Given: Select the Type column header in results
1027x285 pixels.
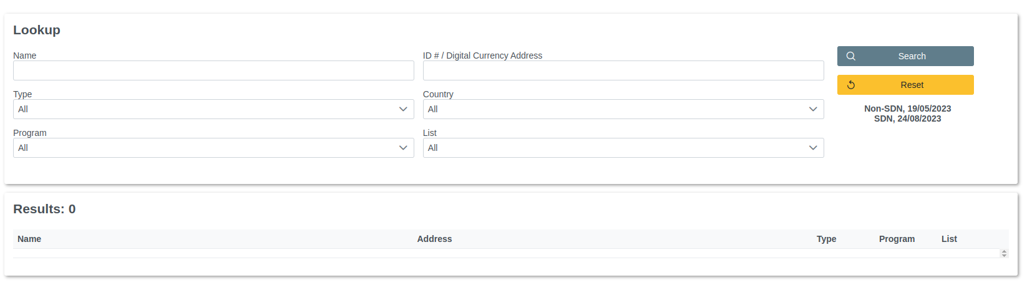Looking at the screenshot, I should (826, 239).
